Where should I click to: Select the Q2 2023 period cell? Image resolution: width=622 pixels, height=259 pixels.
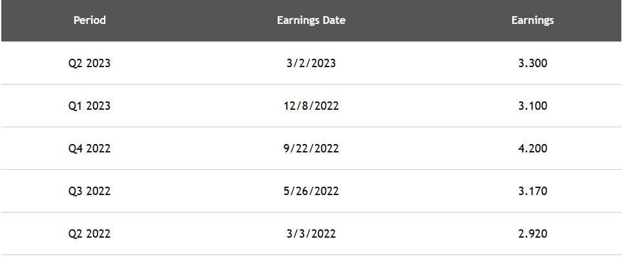[90, 63]
